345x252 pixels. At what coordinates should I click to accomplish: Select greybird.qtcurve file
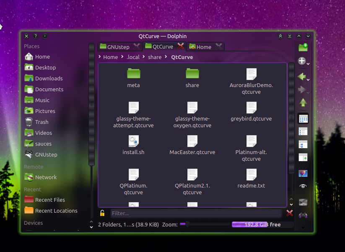click(x=251, y=112)
